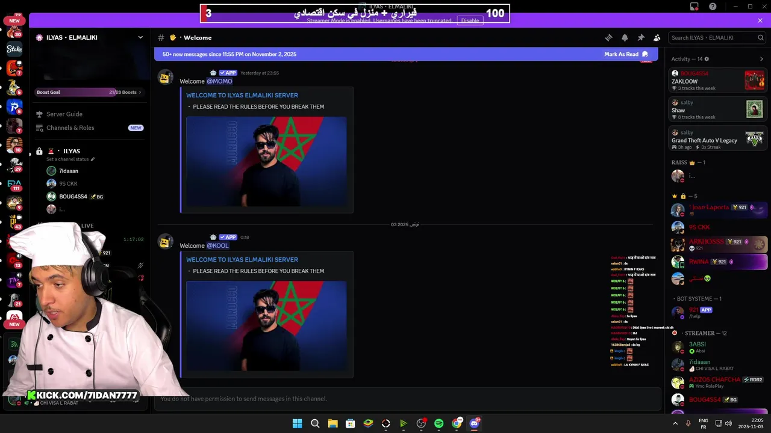
Task: Click microphone icon in system tray
Action: tap(688, 423)
